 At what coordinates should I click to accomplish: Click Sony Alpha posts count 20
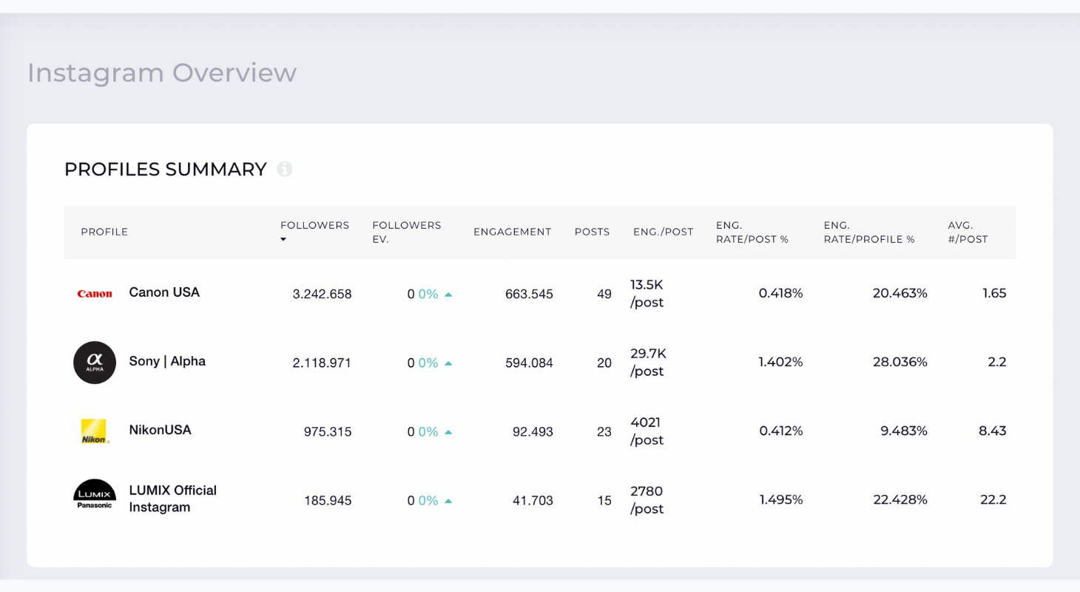click(x=604, y=363)
